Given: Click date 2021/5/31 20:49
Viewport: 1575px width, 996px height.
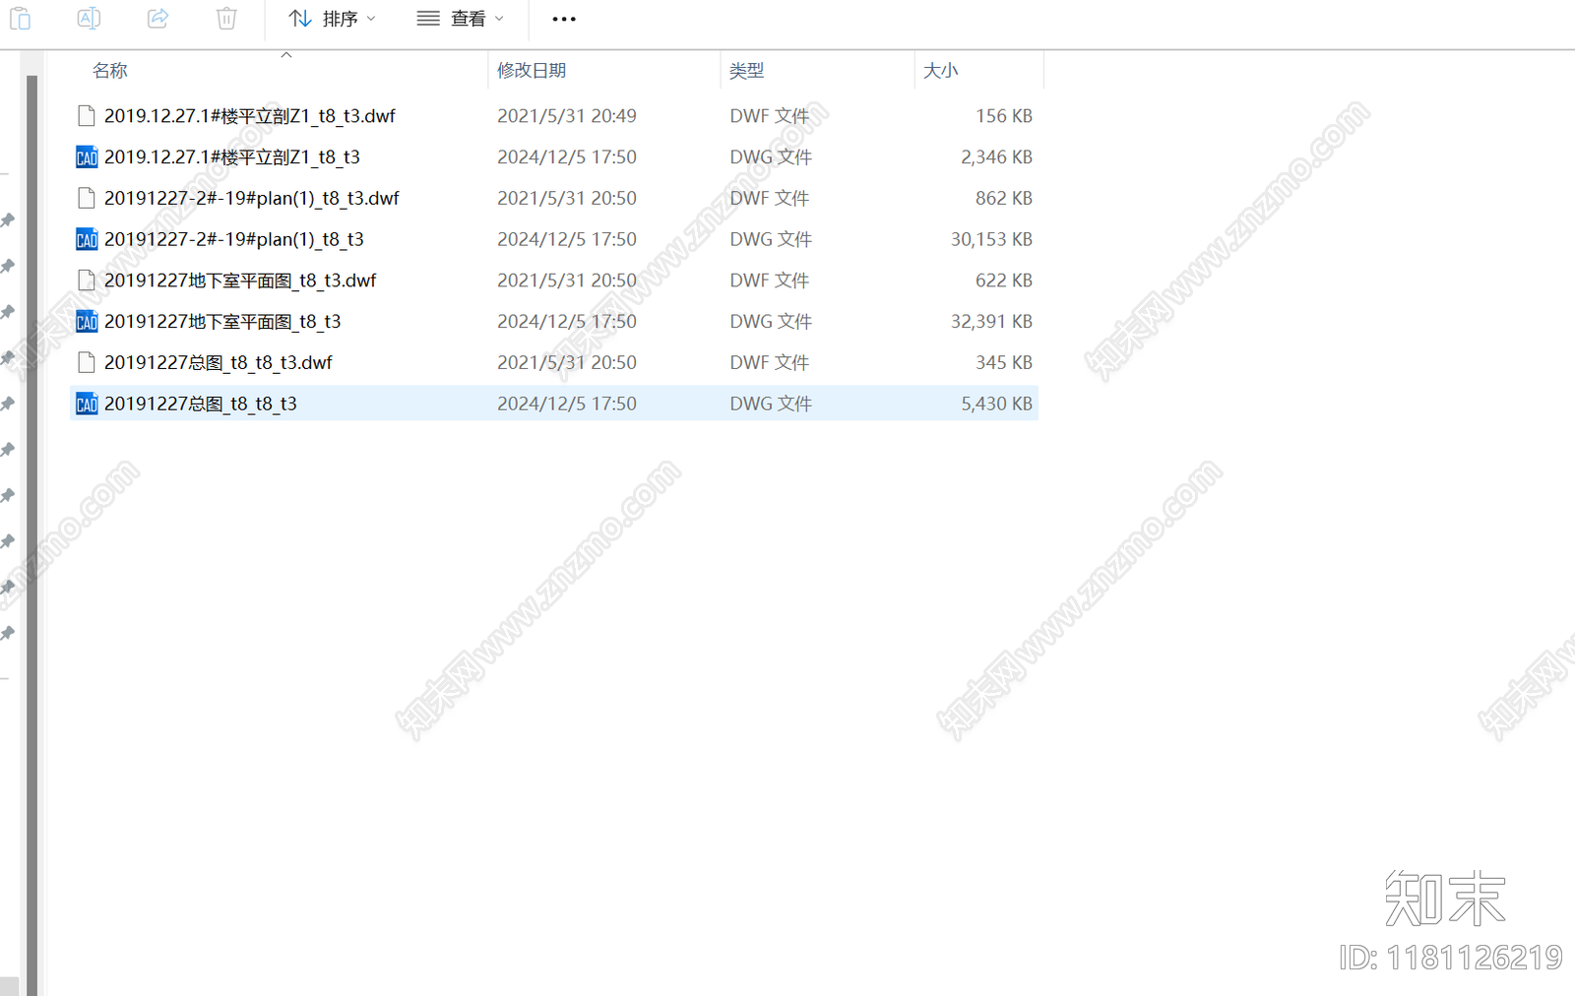Looking at the screenshot, I should coord(567,116).
